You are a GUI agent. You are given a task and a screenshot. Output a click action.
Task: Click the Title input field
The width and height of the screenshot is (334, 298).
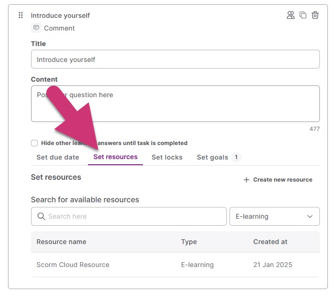(175, 60)
